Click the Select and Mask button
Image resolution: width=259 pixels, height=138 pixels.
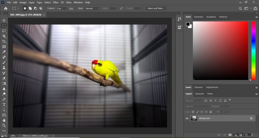coord(156,8)
